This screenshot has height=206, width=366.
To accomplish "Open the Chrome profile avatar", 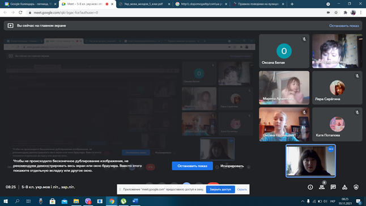I will tap(353, 12).
